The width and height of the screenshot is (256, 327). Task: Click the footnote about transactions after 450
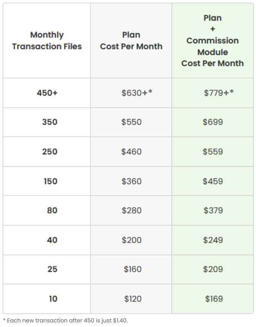point(65,320)
